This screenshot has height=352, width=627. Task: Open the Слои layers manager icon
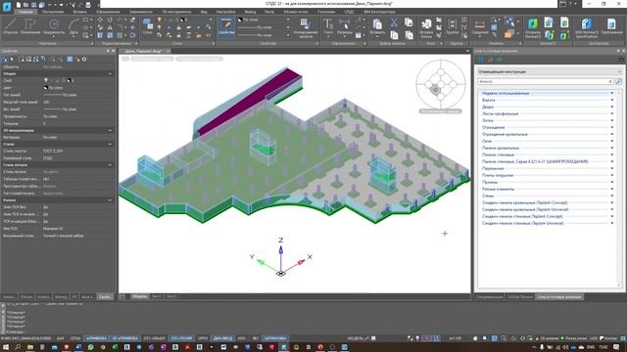148,26
